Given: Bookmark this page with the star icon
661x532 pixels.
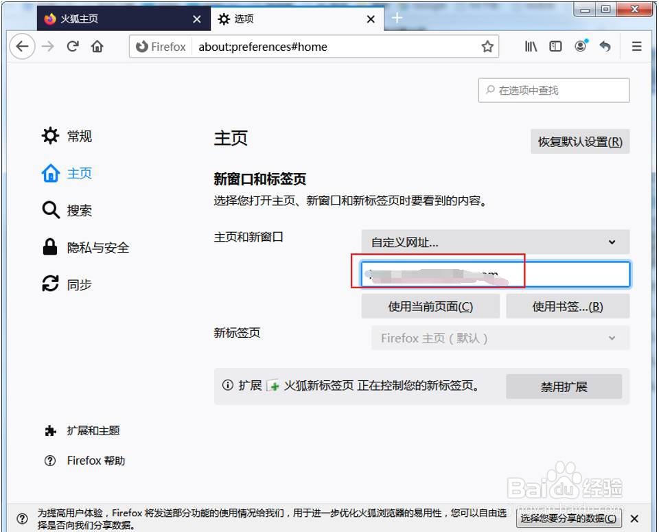Looking at the screenshot, I should coord(487,47).
